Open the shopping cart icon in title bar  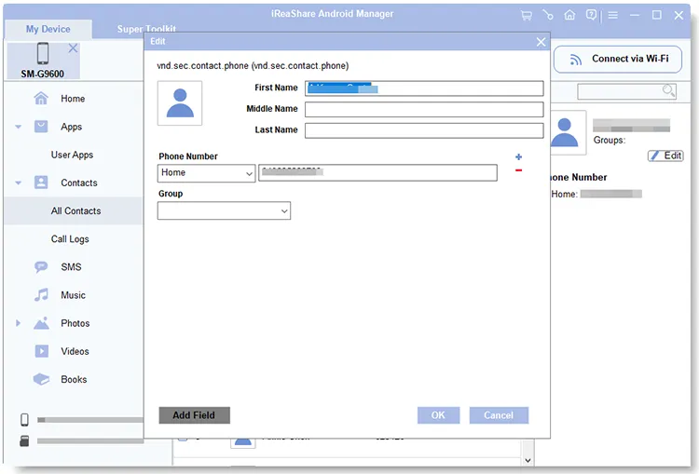pyautogui.click(x=526, y=16)
